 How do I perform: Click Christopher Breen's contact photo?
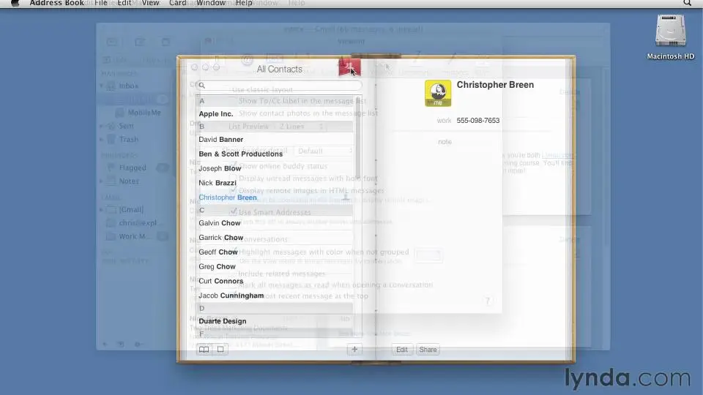point(438,93)
